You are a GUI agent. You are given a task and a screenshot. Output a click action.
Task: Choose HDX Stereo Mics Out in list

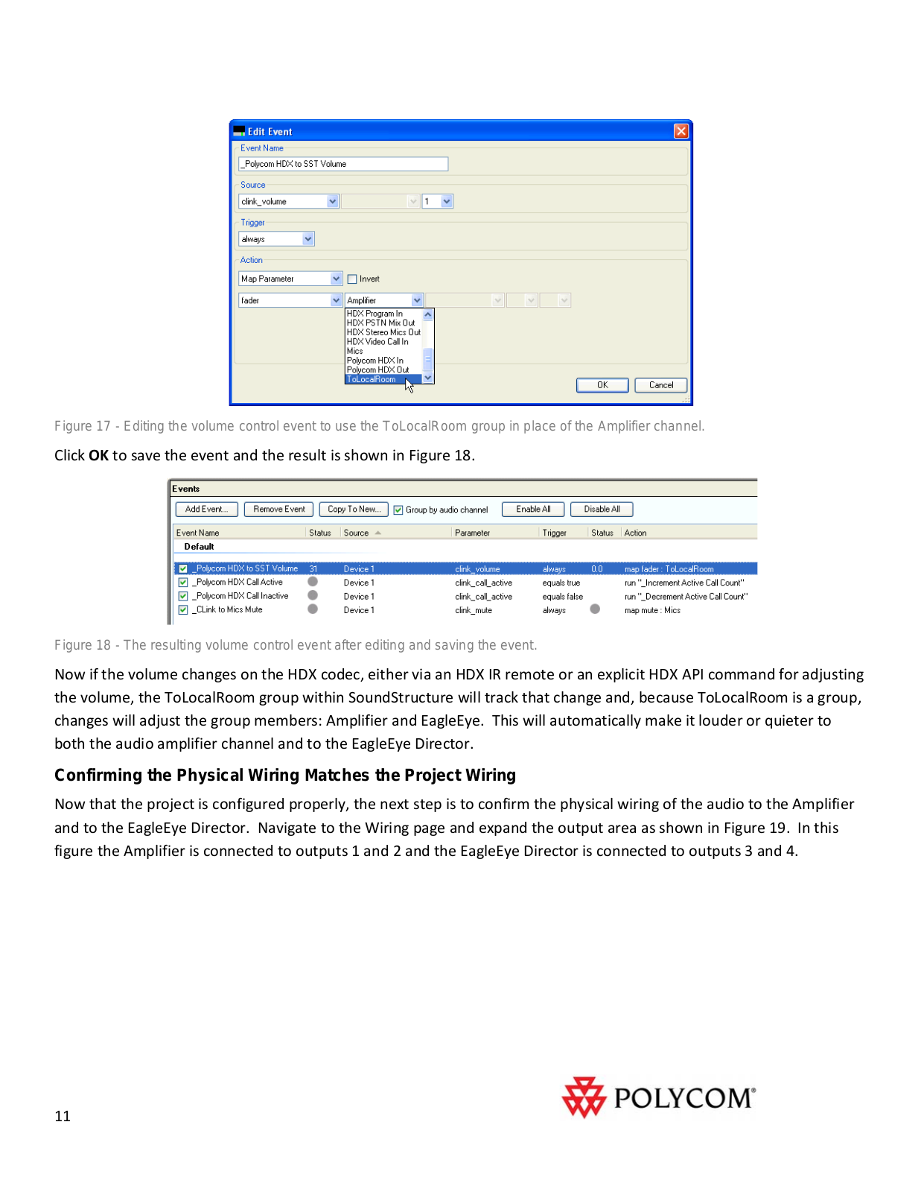pyautogui.click(x=383, y=332)
